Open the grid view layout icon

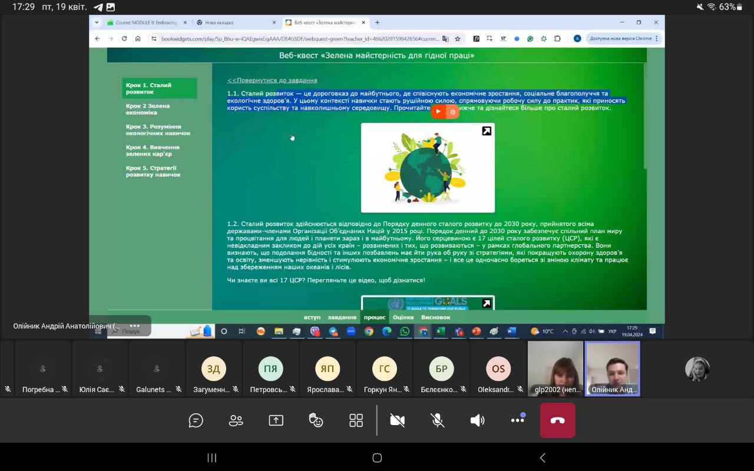pyautogui.click(x=356, y=420)
